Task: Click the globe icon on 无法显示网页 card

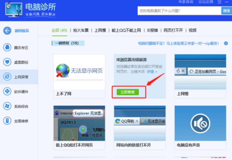Action: pyautogui.click(x=63, y=71)
